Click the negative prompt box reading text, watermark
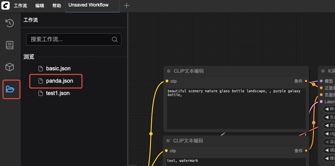335x166 pixels. click(x=236, y=162)
